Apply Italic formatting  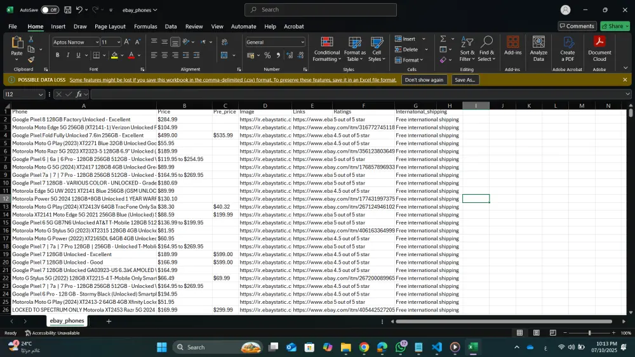pos(68,55)
